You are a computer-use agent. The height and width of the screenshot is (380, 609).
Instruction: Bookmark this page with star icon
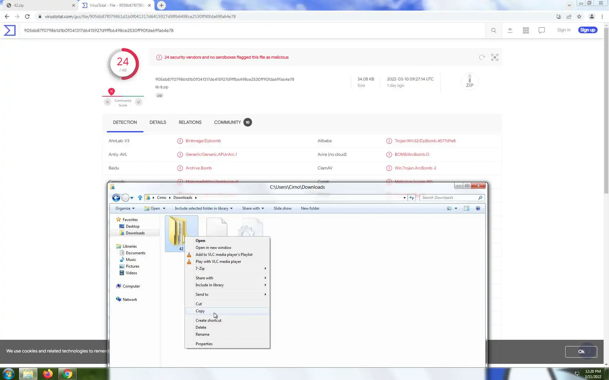click(x=579, y=16)
